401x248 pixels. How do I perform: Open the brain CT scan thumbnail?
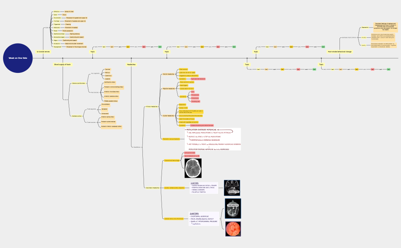coord(193,168)
